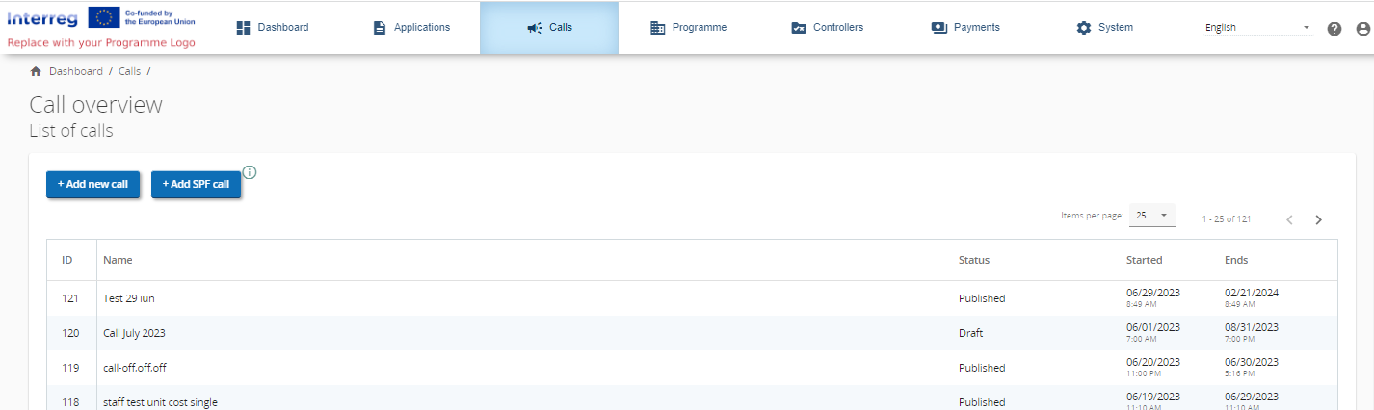Click the Calls megaphone icon
Viewport: 1374px width, 410px height.
(534, 28)
